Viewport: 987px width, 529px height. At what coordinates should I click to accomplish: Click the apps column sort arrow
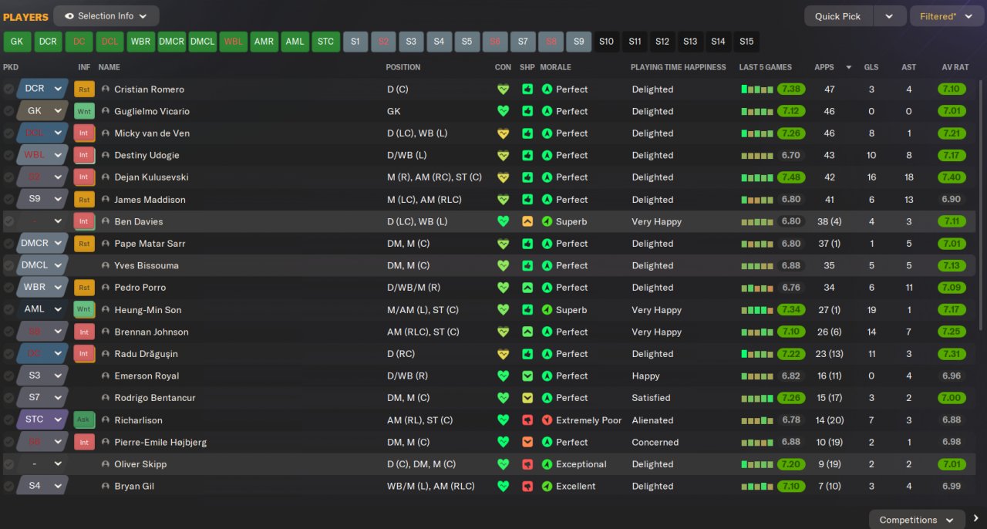coord(849,67)
